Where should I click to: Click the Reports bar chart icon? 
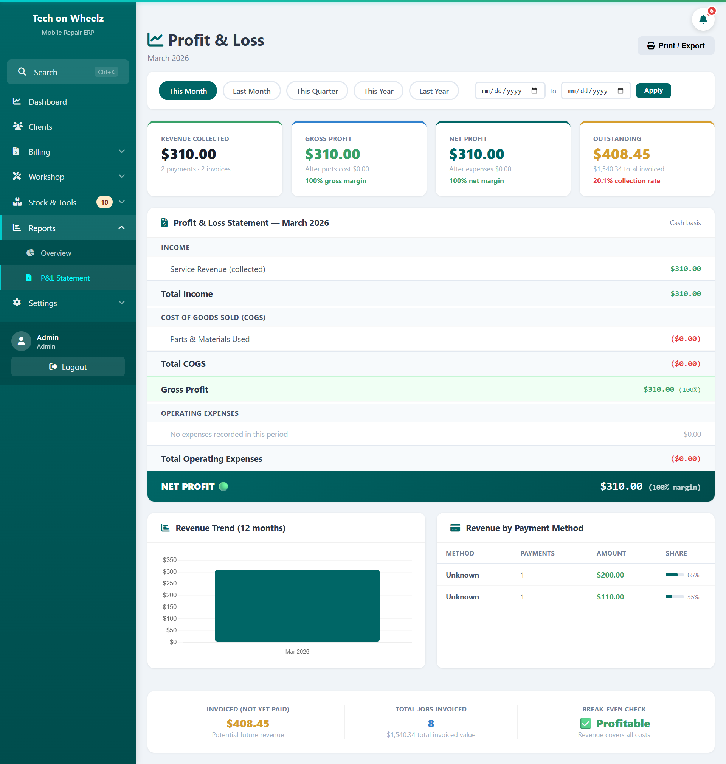click(17, 228)
